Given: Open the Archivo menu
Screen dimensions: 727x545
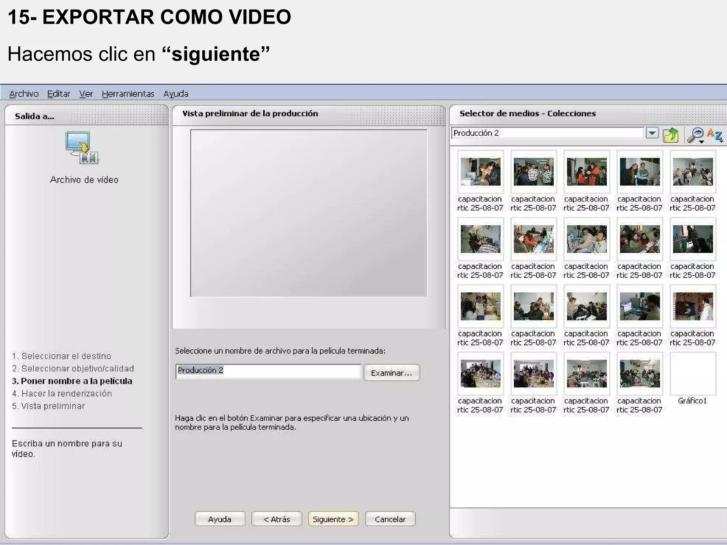Looking at the screenshot, I should [x=24, y=94].
